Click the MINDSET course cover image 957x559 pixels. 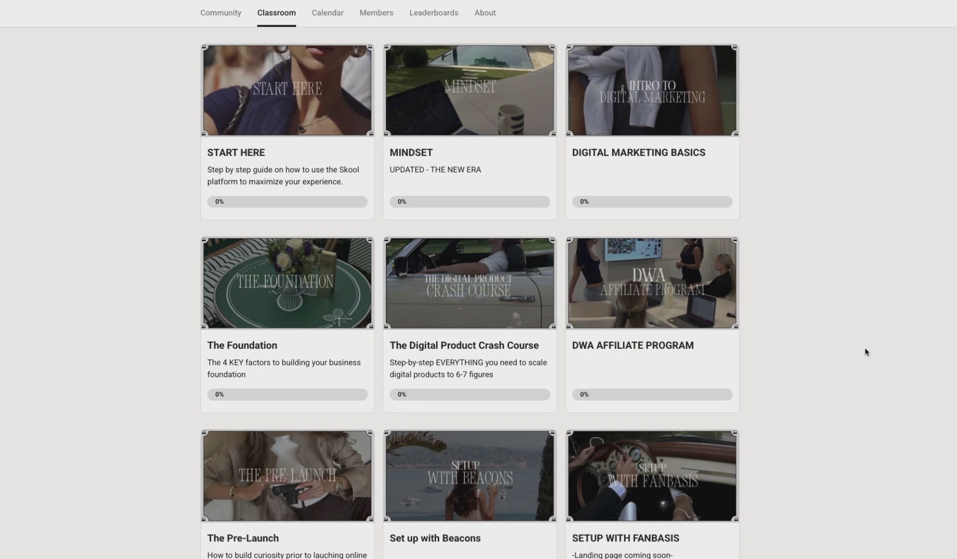[469, 91]
